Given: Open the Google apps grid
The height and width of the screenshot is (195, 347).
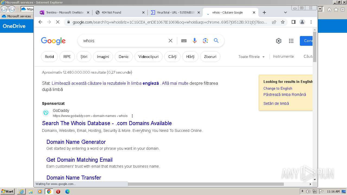Looking at the screenshot, I should point(291,41).
